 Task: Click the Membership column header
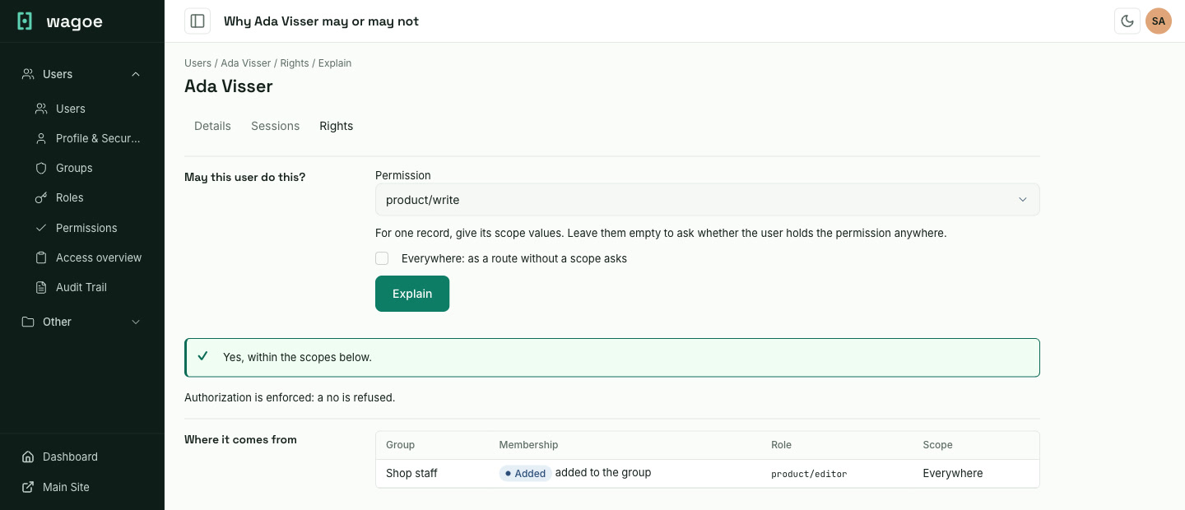point(528,445)
